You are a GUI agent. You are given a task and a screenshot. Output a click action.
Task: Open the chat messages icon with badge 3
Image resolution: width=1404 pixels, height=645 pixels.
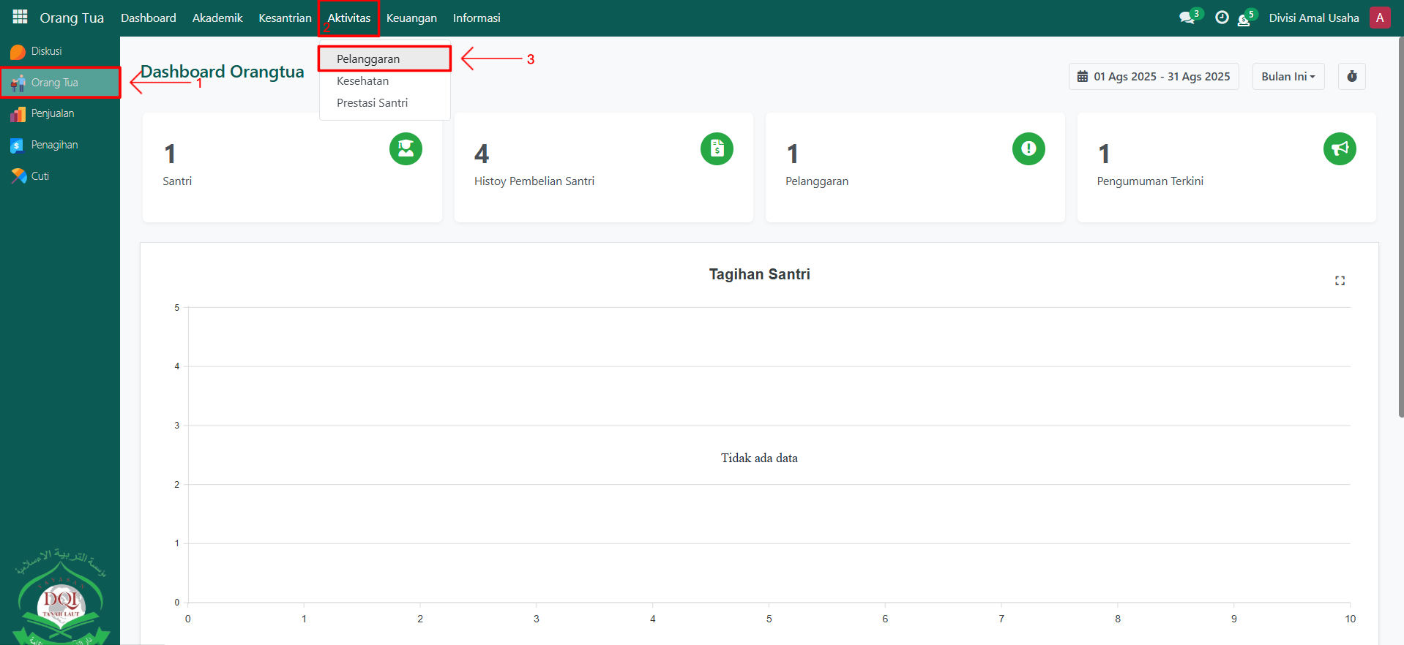1187,18
